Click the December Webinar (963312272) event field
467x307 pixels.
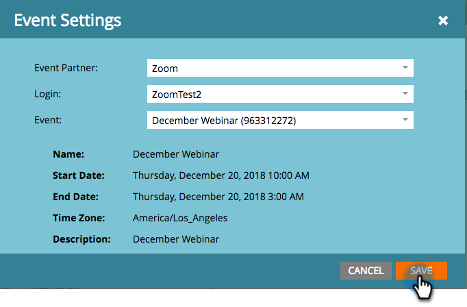280,120
